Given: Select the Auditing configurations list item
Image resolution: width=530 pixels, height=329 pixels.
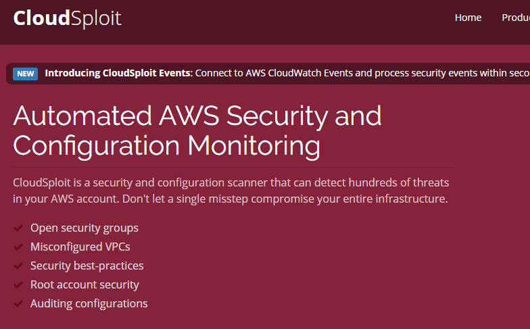Looking at the screenshot, I should tap(89, 304).
